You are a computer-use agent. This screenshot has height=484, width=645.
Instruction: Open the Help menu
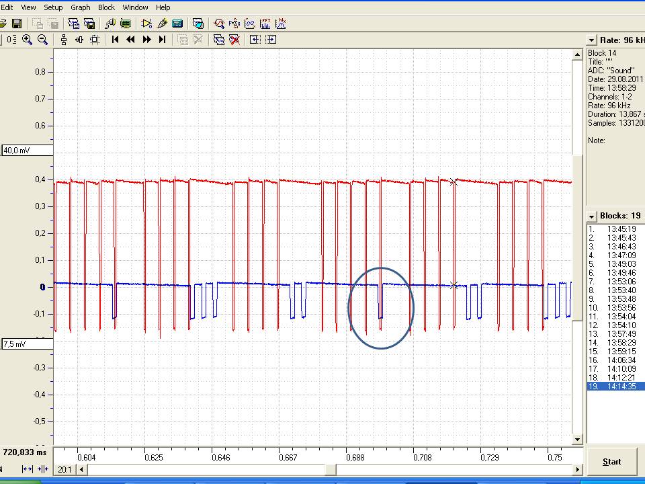tap(163, 7)
